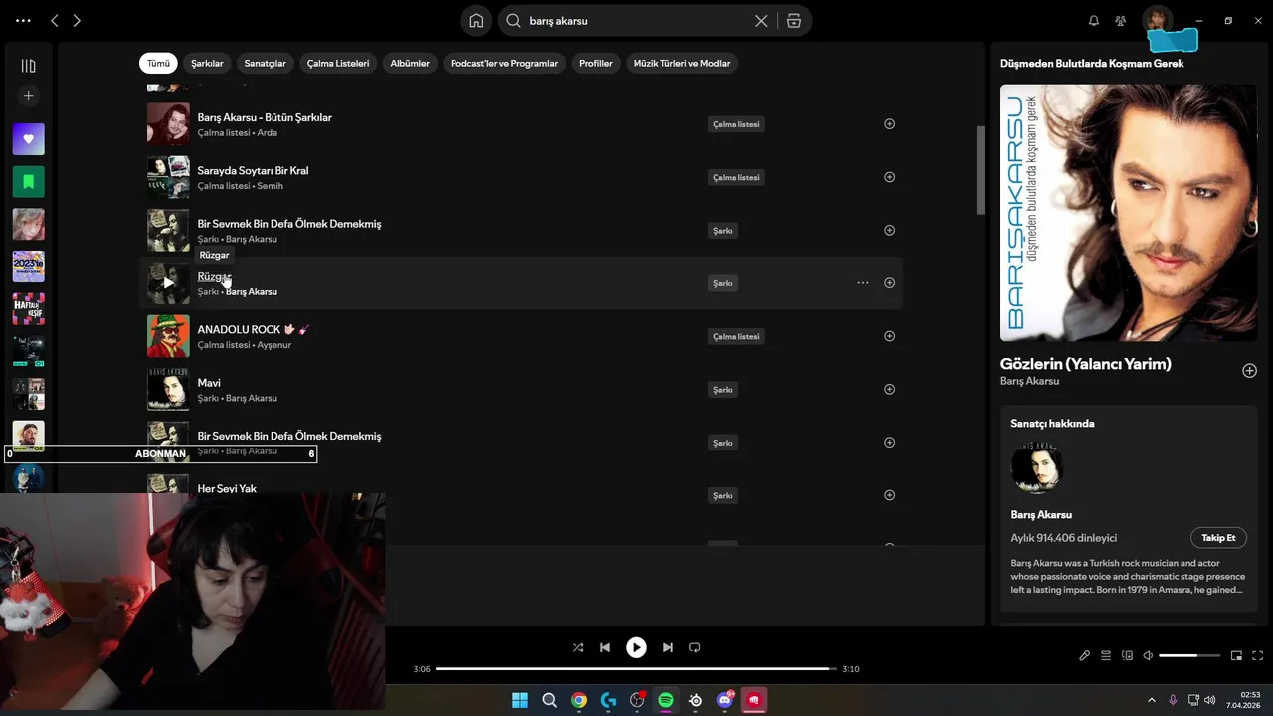Open the miniplayer icon

coord(1237,655)
